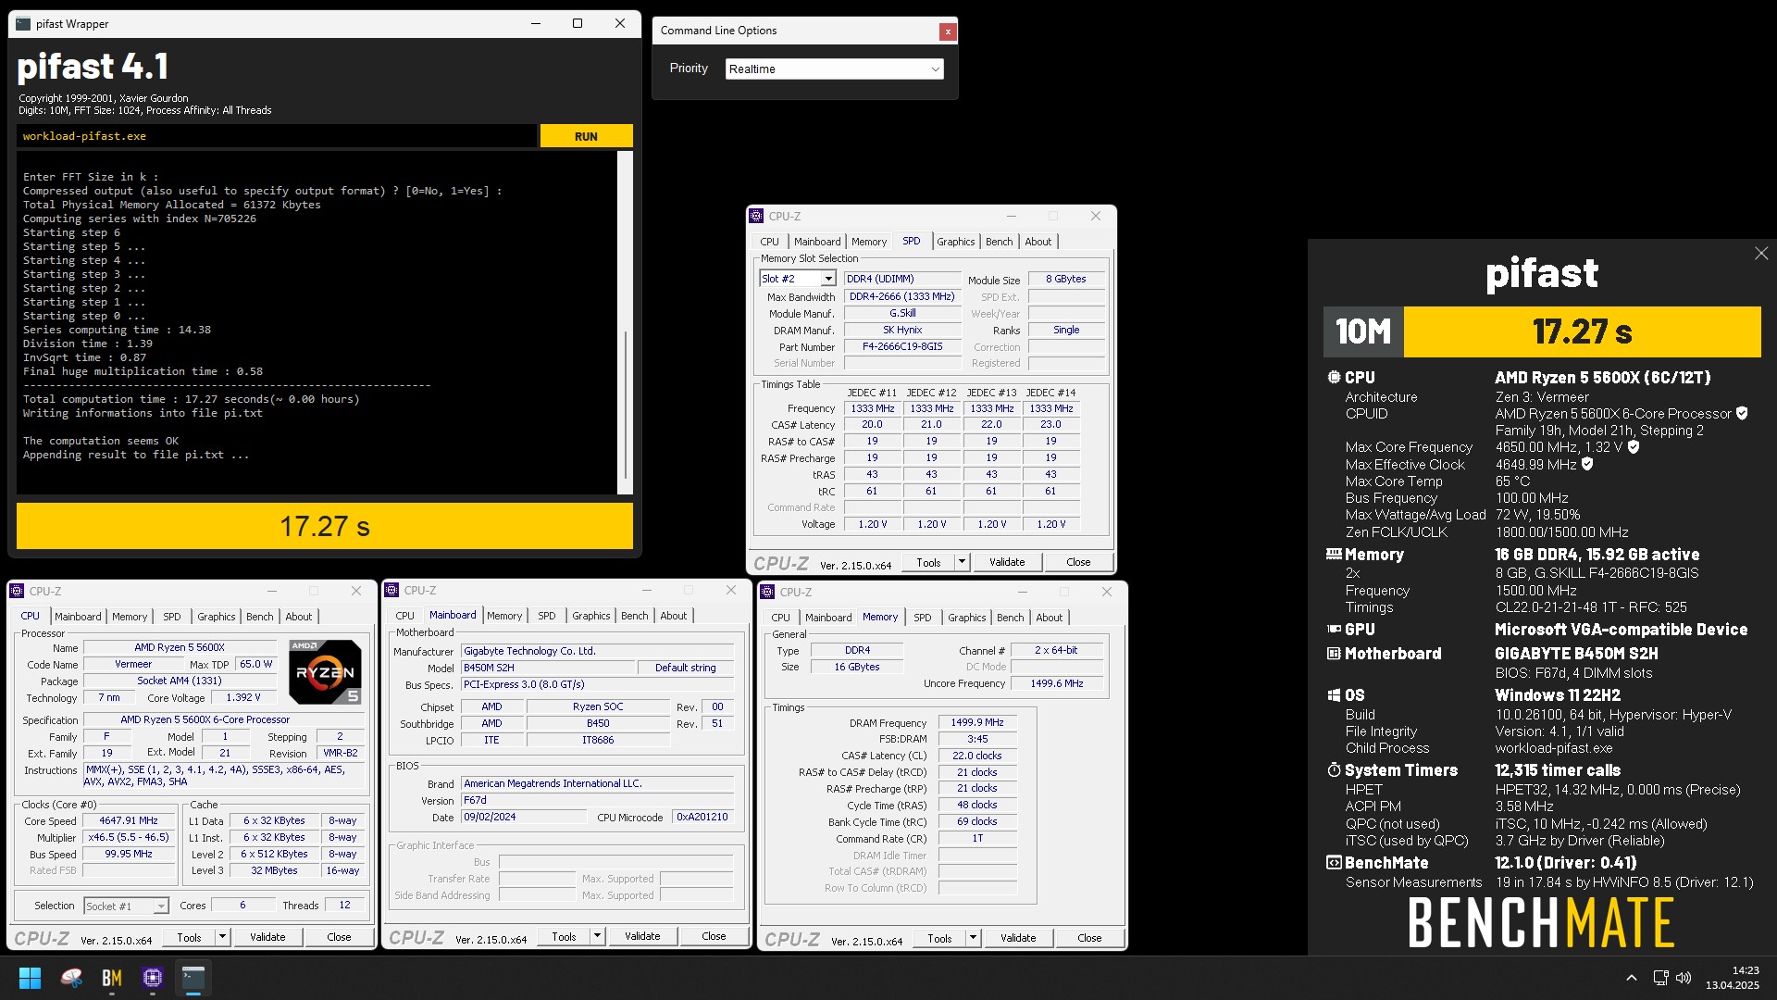Click the 1499.9 MHz DRAM Frequency value
Image resolution: width=1777 pixels, height=1000 pixels.
click(x=977, y=722)
